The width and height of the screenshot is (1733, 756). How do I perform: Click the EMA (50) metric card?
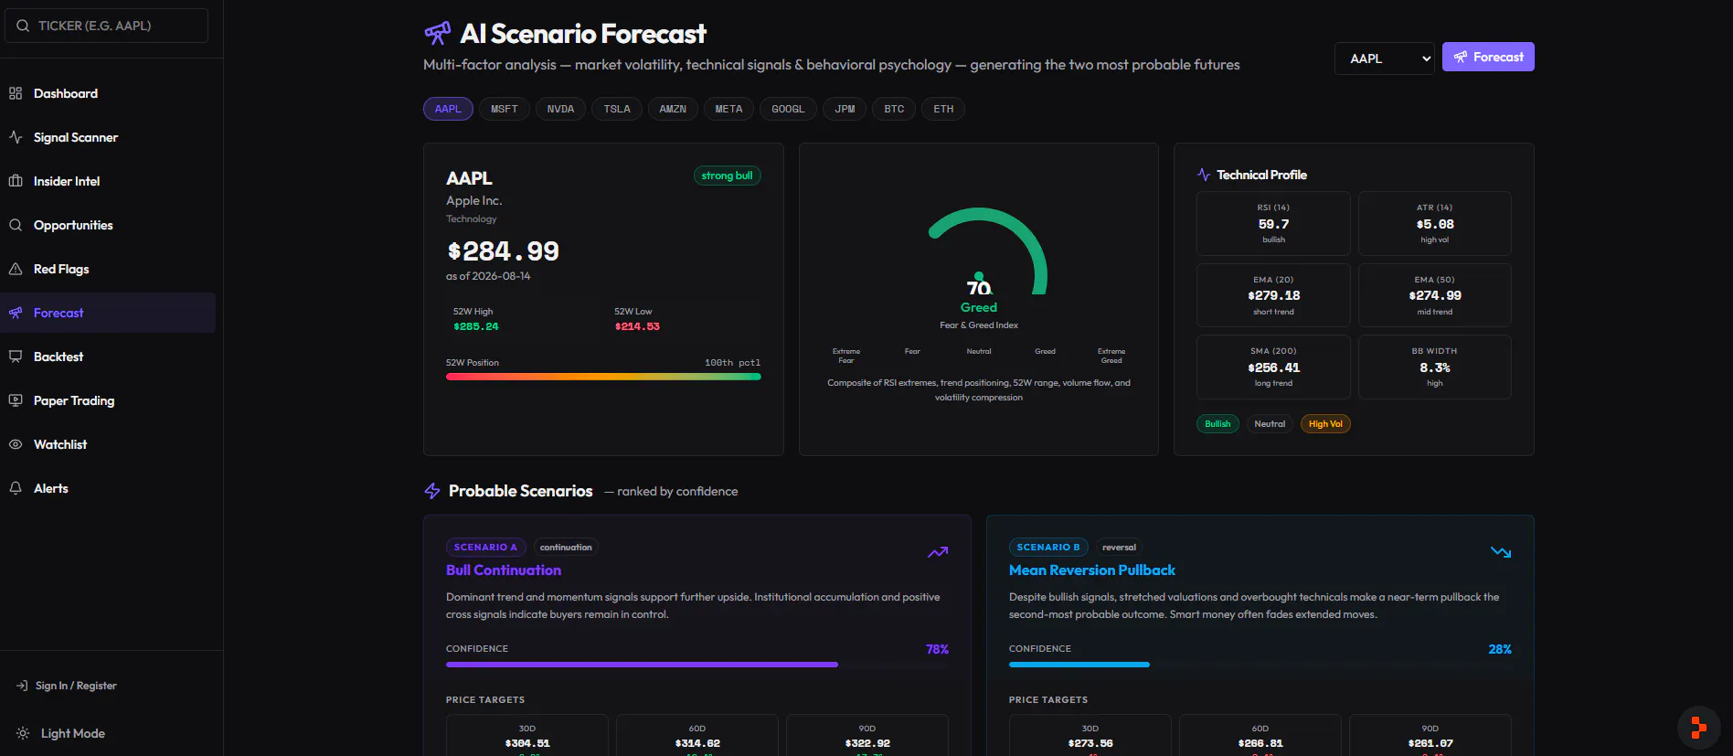tap(1435, 295)
